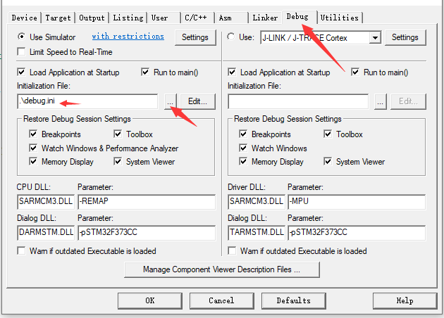Click the DARMSTM.DLL dialog DLL field
Viewport: 444px width, 318px height.
coord(46,233)
